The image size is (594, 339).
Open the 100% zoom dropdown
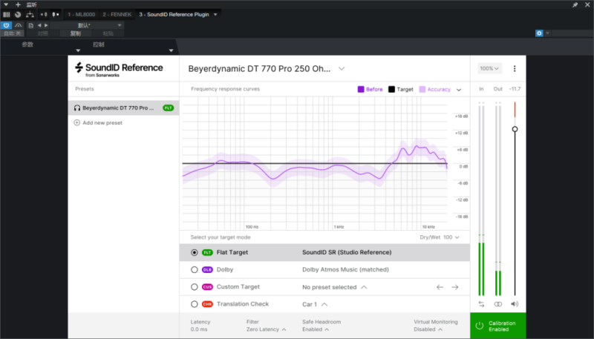pos(489,68)
